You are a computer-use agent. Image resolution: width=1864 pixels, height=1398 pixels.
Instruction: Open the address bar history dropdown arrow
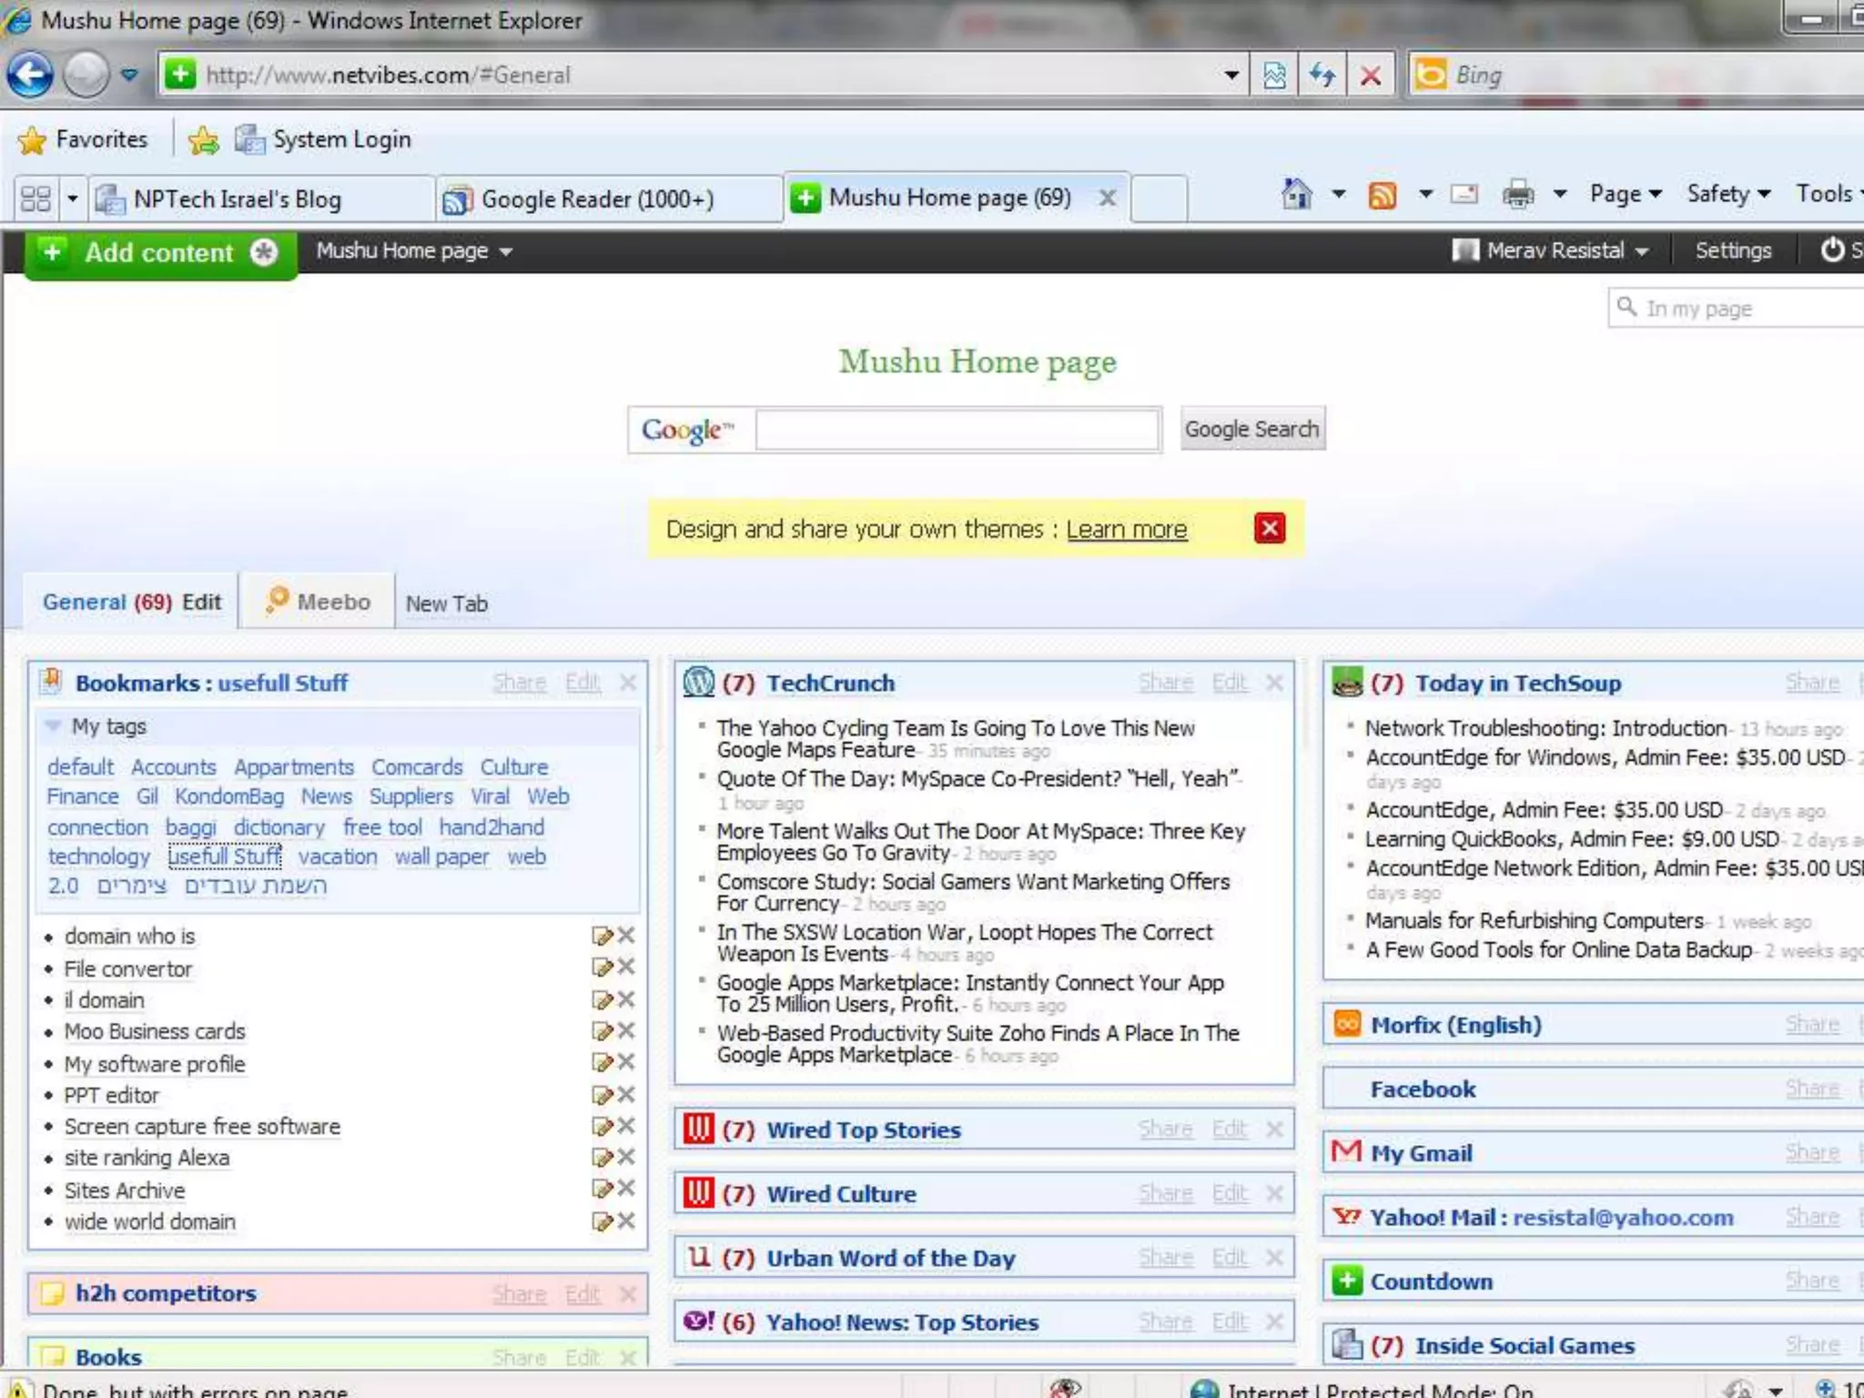tap(1231, 76)
